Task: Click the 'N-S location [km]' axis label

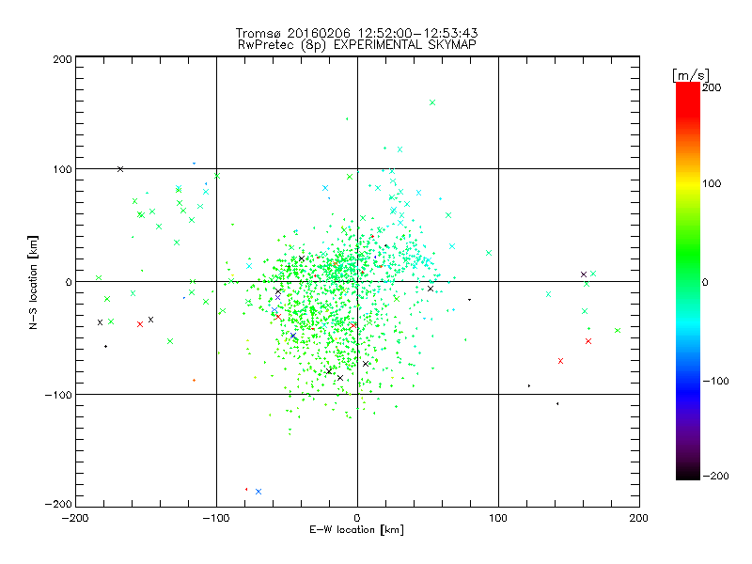Action: (33, 282)
